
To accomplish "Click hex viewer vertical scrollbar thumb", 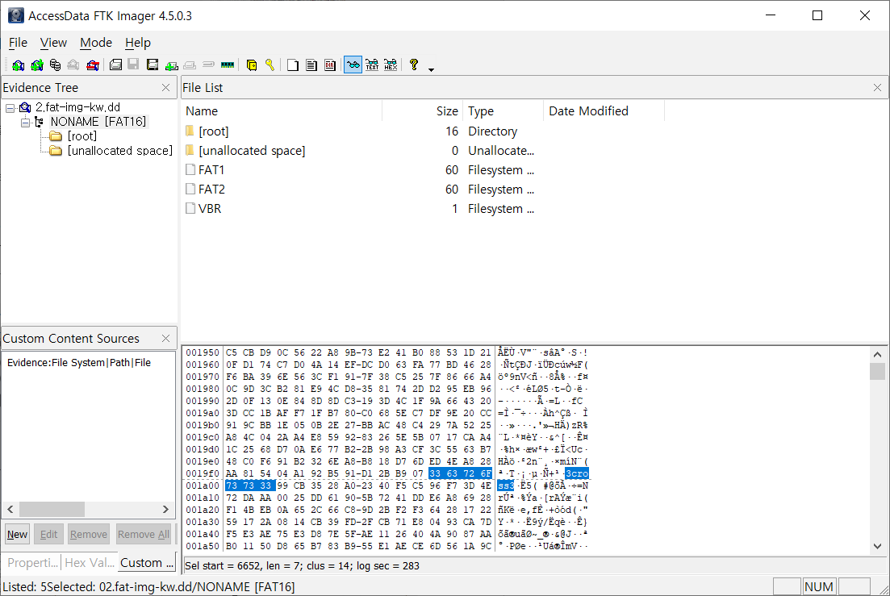I will pos(878,372).
